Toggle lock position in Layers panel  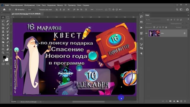160,27
